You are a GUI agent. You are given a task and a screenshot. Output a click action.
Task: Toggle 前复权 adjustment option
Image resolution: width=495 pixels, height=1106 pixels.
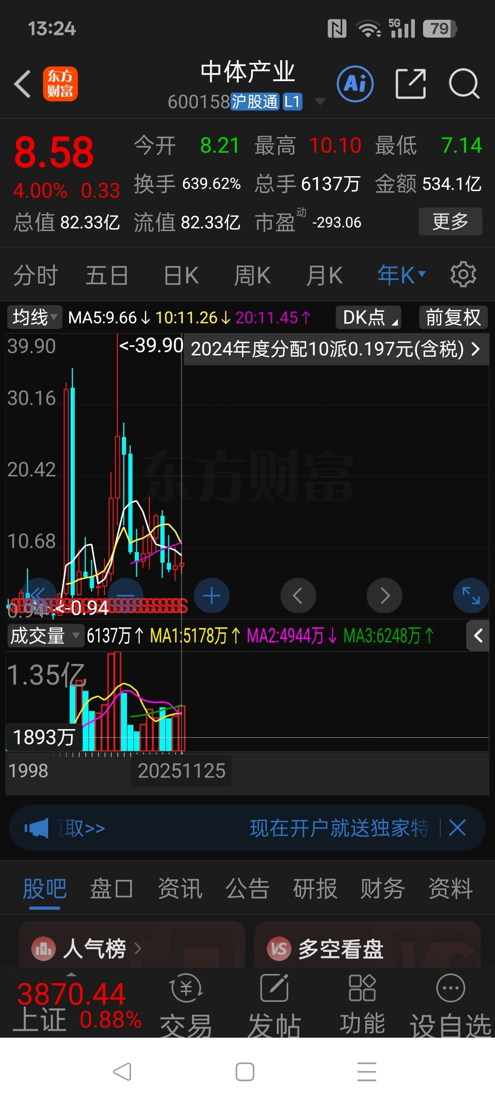(x=453, y=317)
